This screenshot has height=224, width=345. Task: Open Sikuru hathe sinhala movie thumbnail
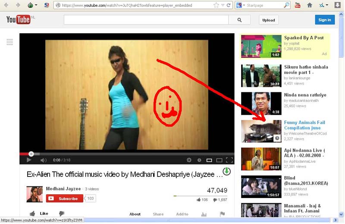click(261, 76)
